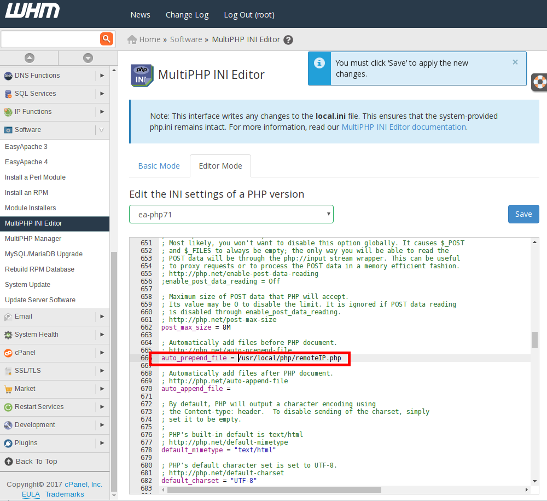
Task: Open News in the top menu
Action: tap(140, 15)
